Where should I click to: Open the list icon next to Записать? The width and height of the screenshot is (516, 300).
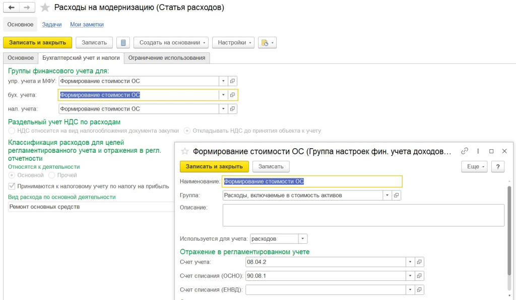[123, 43]
